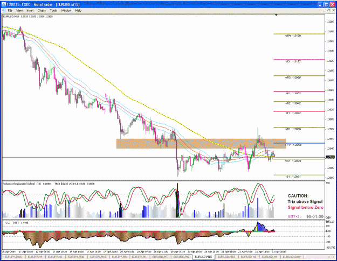Image resolution: width=337 pixels, height=261 pixels.
Task: Switch to the EURJPY,H1 chart tab
Action: pos(55,257)
